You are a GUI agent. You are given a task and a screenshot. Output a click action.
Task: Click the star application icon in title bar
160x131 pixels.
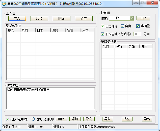(x=4, y=4)
